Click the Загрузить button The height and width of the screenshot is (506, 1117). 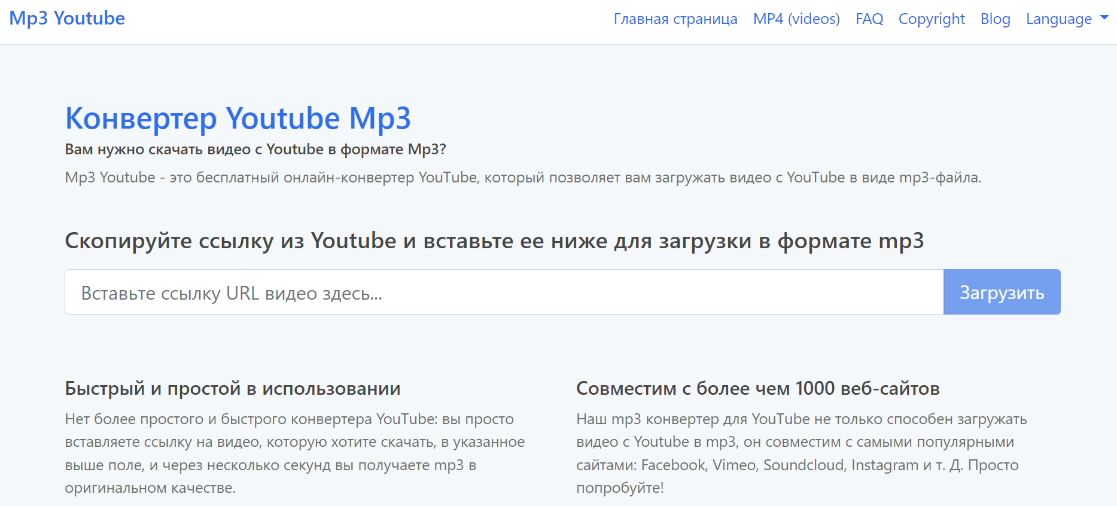(1002, 292)
